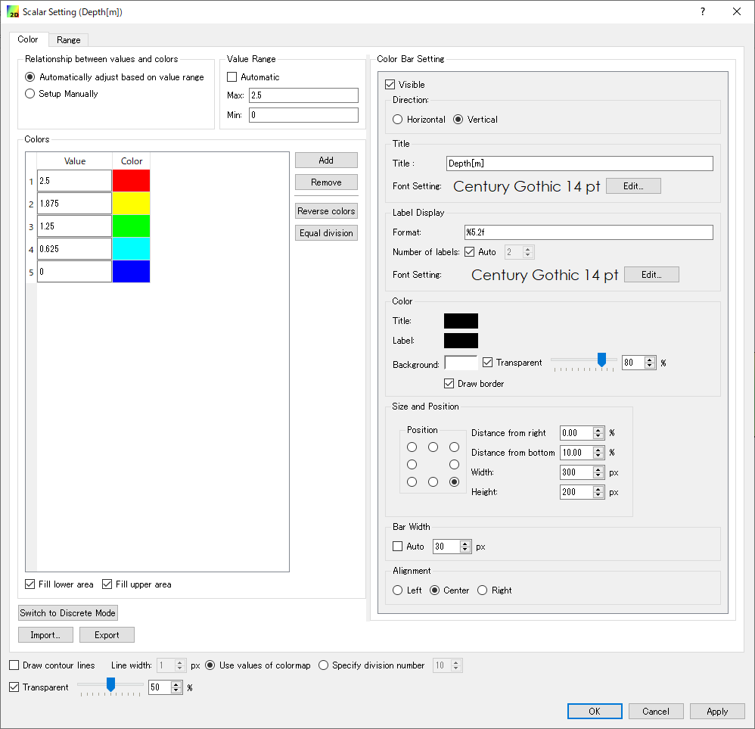Viewport: 755px width, 729px height.
Task: Click the Label color black swatch
Action: tap(461, 341)
